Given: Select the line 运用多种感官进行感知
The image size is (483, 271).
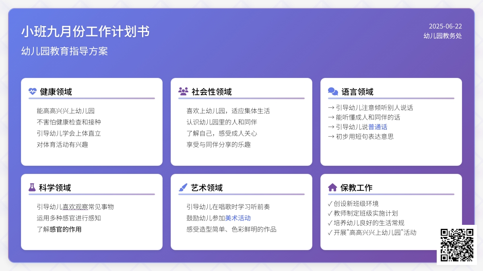Looking at the screenshot, I should click(69, 218).
